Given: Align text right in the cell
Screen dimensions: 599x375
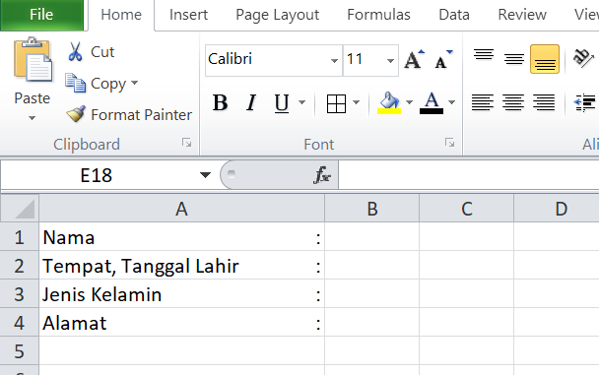Looking at the screenshot, I should (x=544, y=102).
